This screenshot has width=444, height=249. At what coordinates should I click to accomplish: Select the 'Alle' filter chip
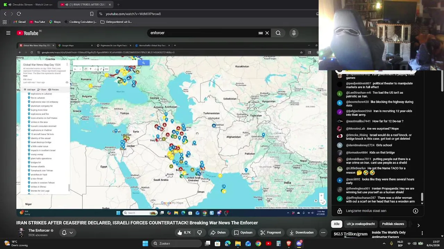tap(336, 224)
